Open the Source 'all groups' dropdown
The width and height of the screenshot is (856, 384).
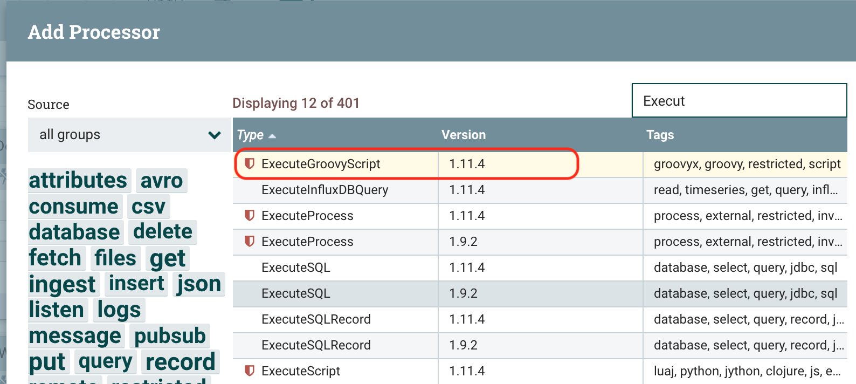[129, 135]
